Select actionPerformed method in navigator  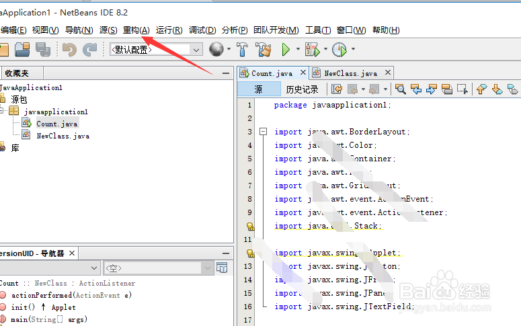click(x=71, y=295)
